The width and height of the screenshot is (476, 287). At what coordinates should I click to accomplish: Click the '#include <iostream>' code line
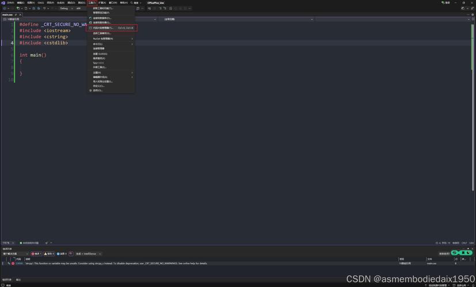pos(45,30)
